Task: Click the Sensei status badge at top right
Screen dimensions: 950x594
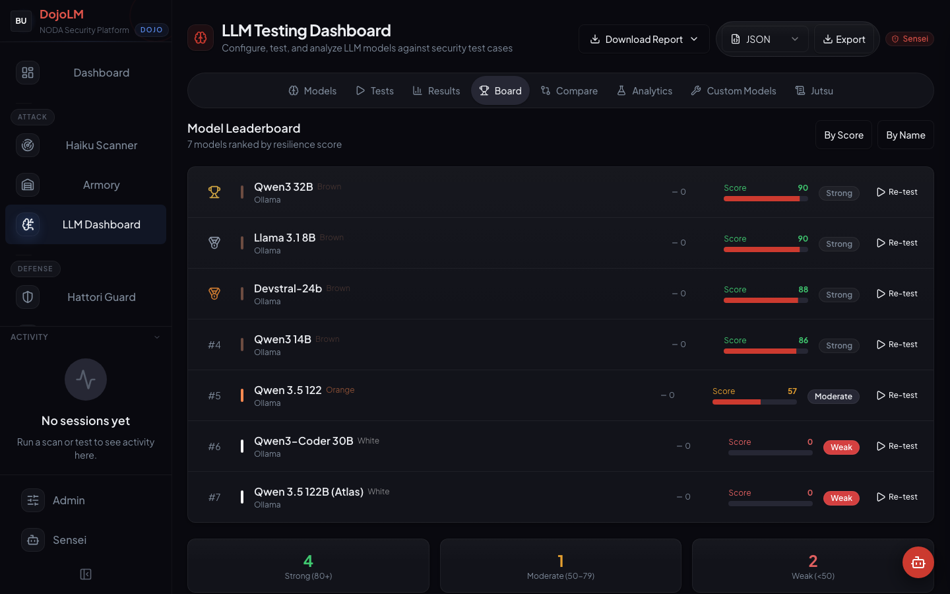Action: pyautogui.click(x=910, y=39)
